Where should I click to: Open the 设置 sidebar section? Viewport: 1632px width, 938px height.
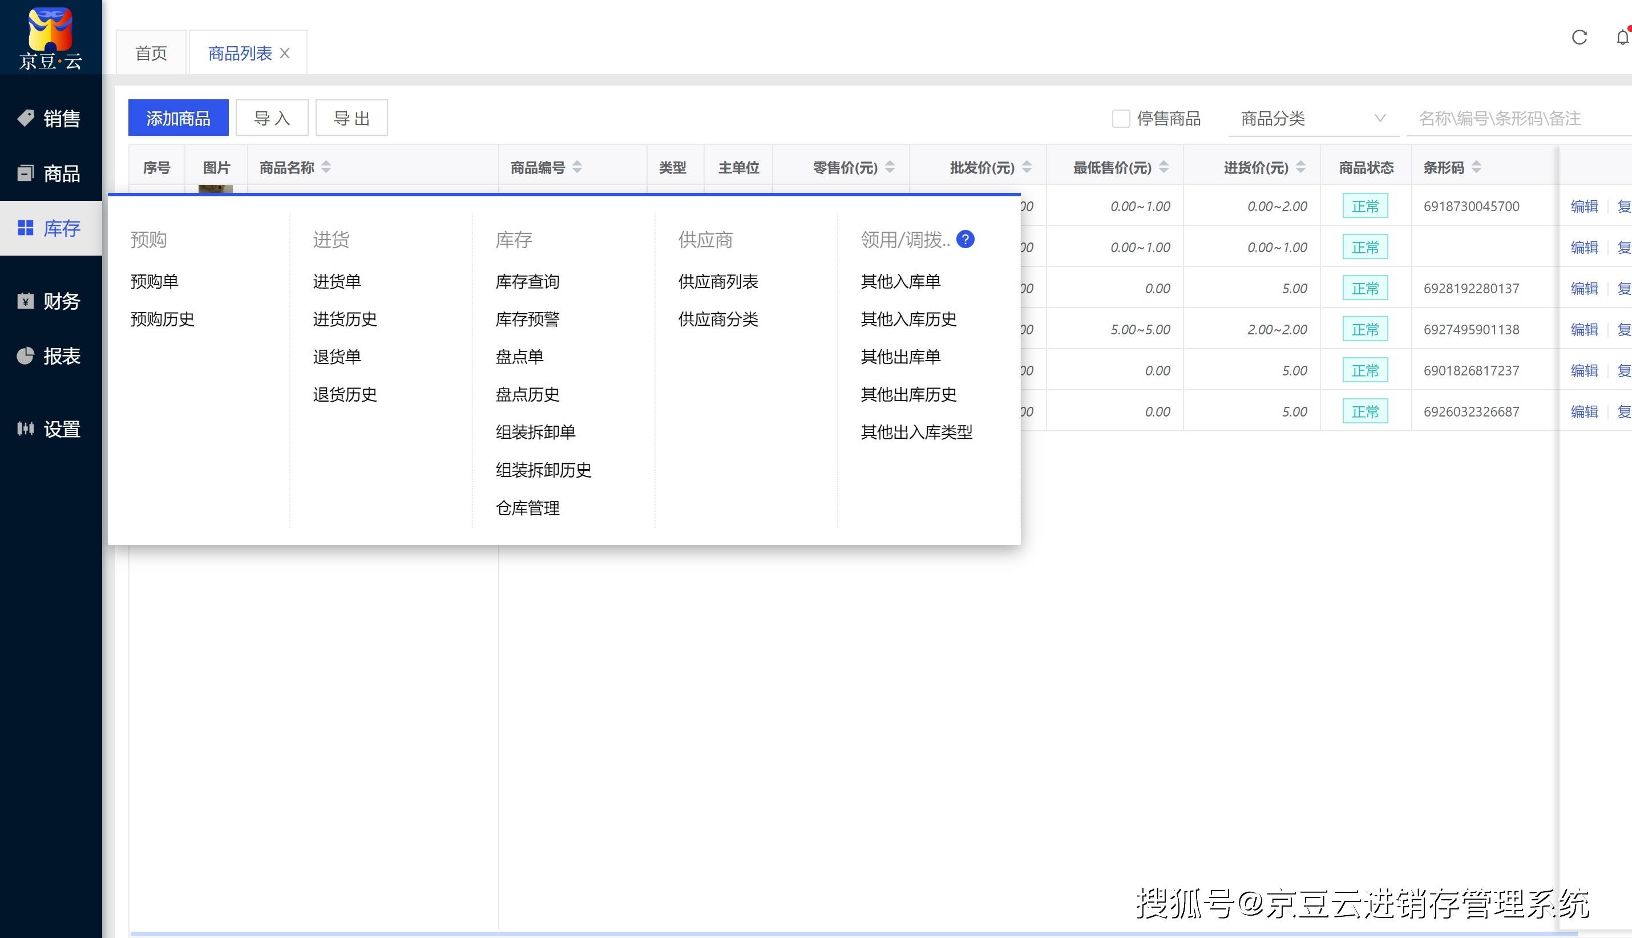(x=50, y=429)
